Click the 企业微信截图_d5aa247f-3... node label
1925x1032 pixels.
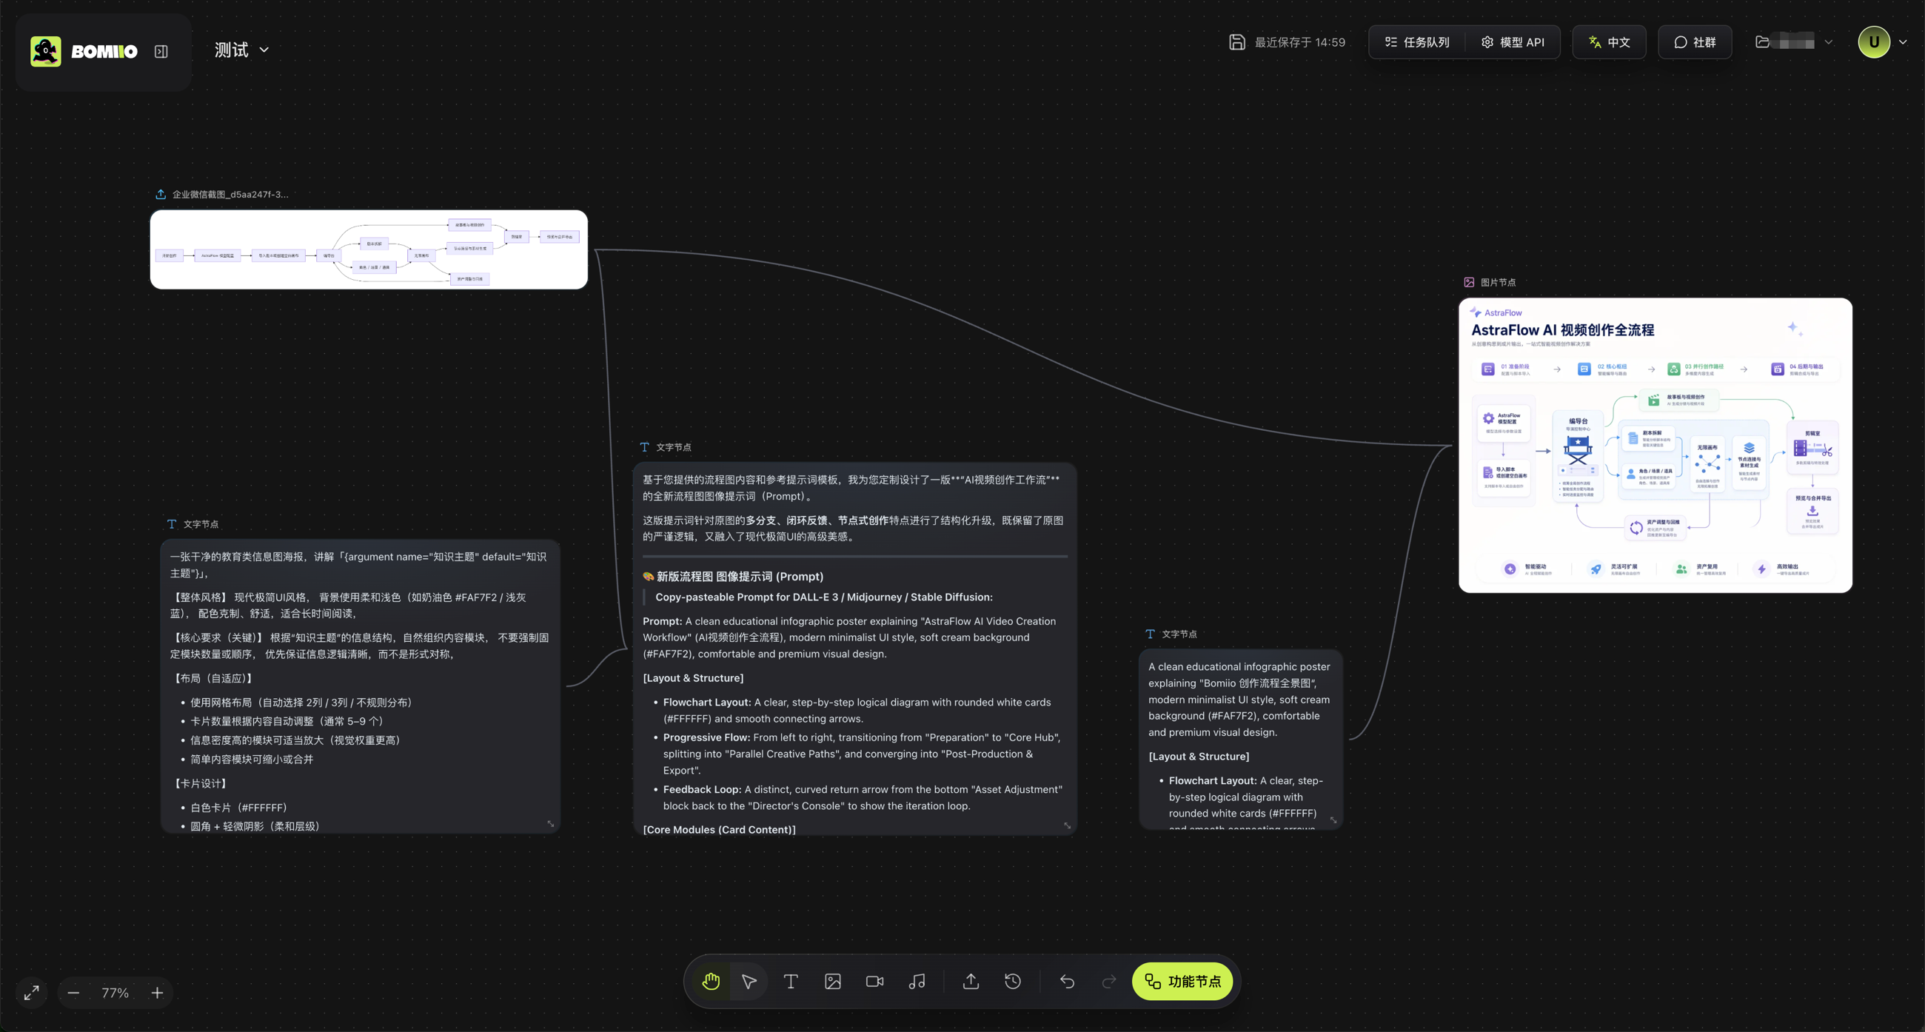230,194
